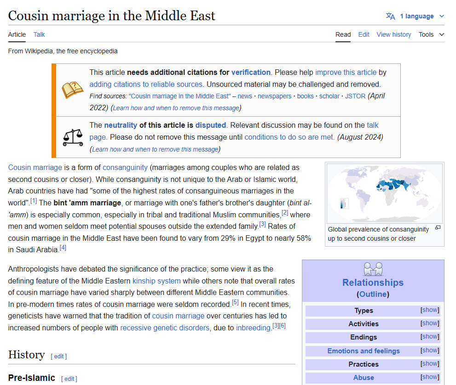The height and width of the screenshot is (385, 456).
Task: Open the View history tab
Action: [394, 34]
